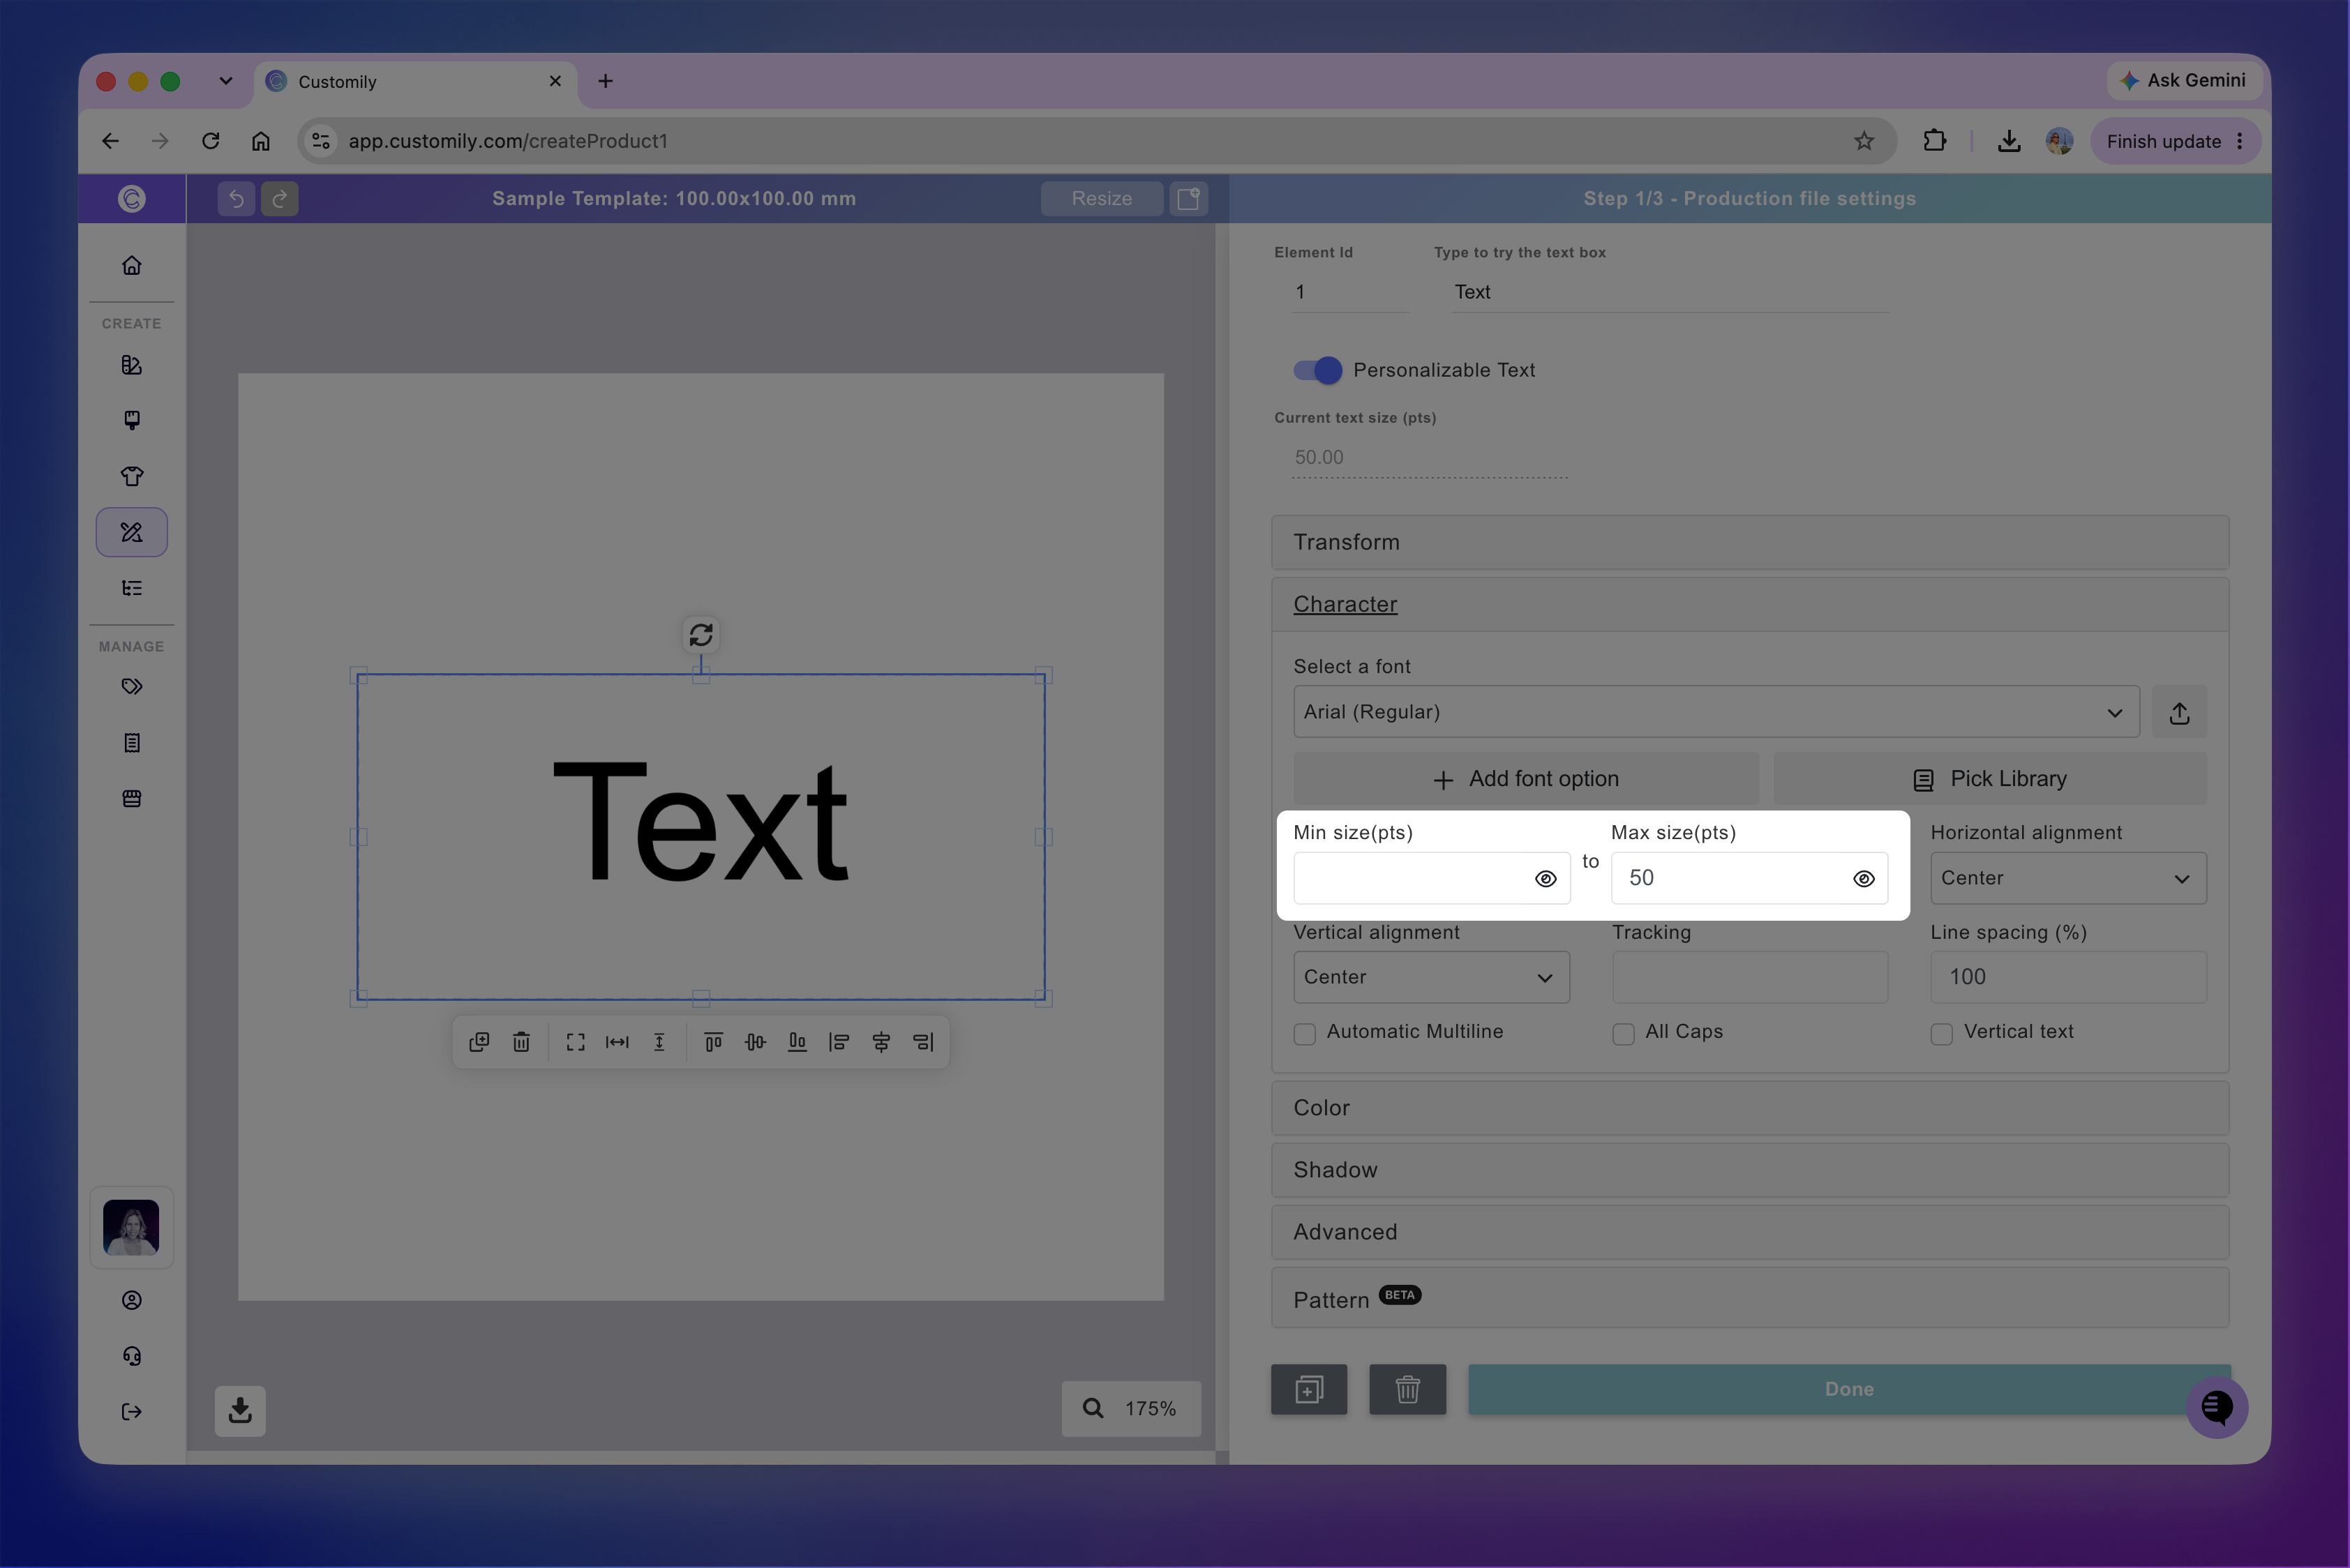The height and width of the screenshot is (1568, 2350).
Task: Open the Horizontal alignment dropdown
Action: tap(2068, 878)
